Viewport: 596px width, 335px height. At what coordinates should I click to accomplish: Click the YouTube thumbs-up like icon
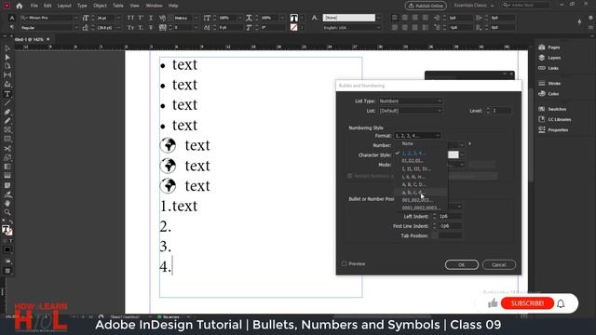click(493, 303)
